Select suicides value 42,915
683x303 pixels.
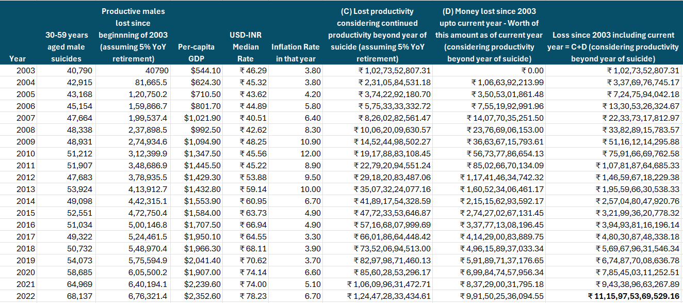[79, 83]
